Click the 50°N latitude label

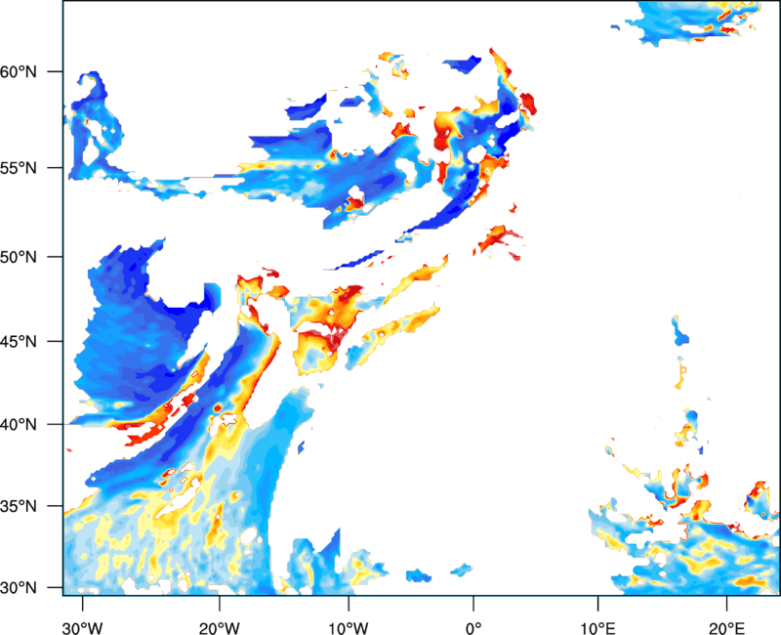point(19,257)
